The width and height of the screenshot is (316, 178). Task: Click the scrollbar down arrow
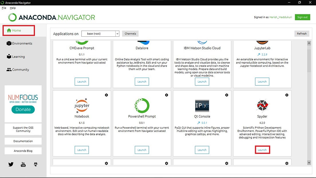coord(309,163)
